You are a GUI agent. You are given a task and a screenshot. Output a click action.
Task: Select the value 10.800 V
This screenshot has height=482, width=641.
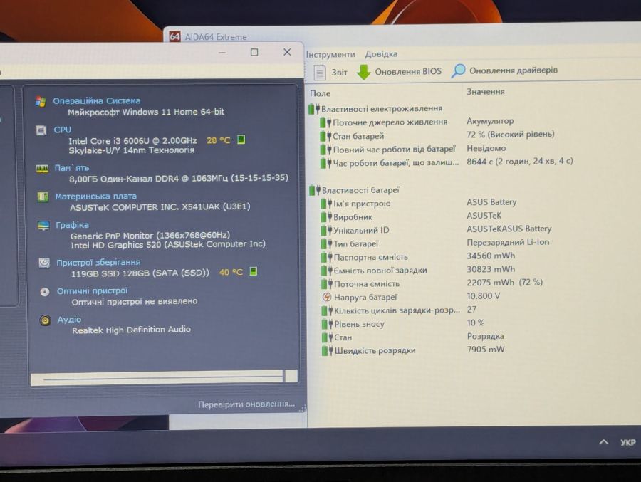[483, 296]
